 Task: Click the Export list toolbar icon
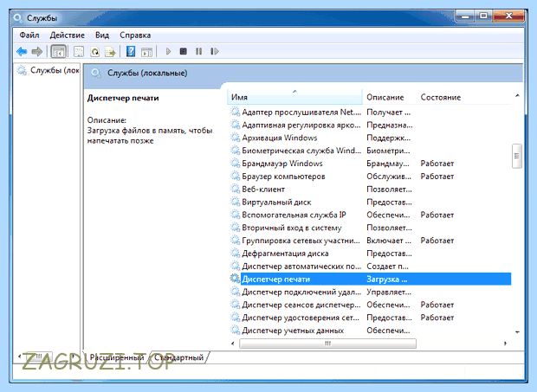[110, 52]
